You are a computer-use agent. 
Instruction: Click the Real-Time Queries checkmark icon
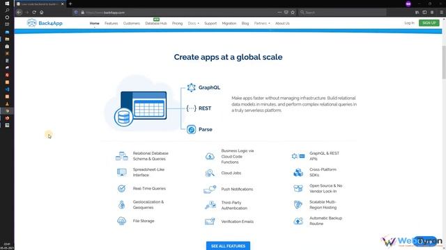coord(122,188)
